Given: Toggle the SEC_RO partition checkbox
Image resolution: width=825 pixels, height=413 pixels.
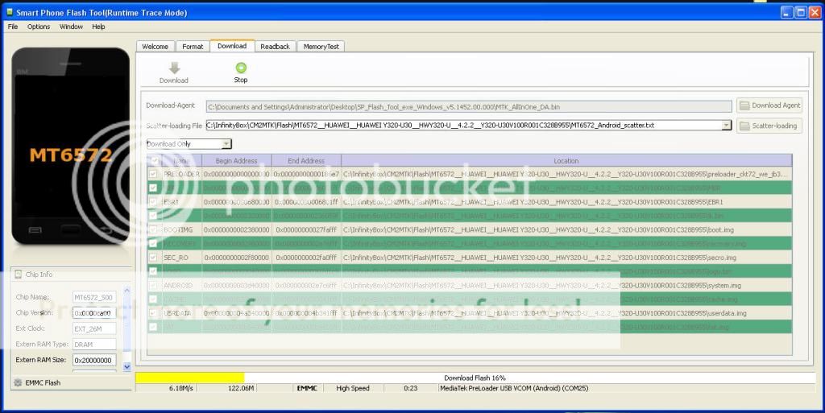Looking at the screenshot, I should pos(153,257).
